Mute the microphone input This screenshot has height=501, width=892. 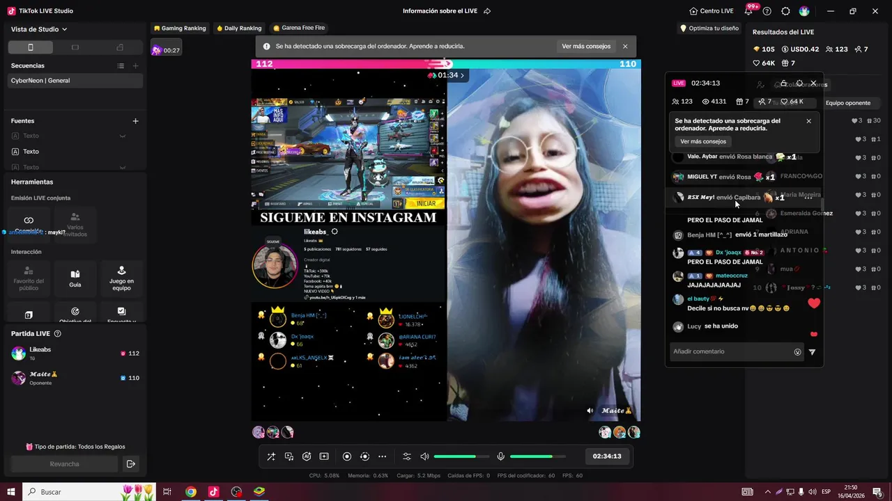[x=500, y=456]
